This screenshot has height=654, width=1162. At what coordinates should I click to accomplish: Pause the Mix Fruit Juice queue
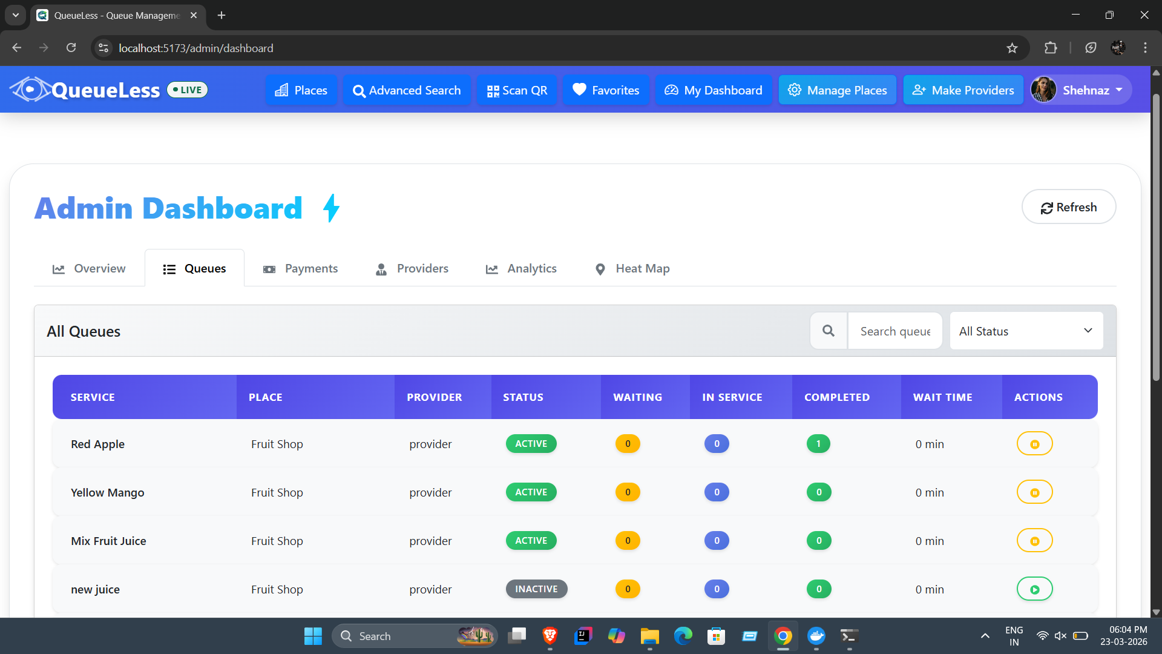pos(1034,541)
